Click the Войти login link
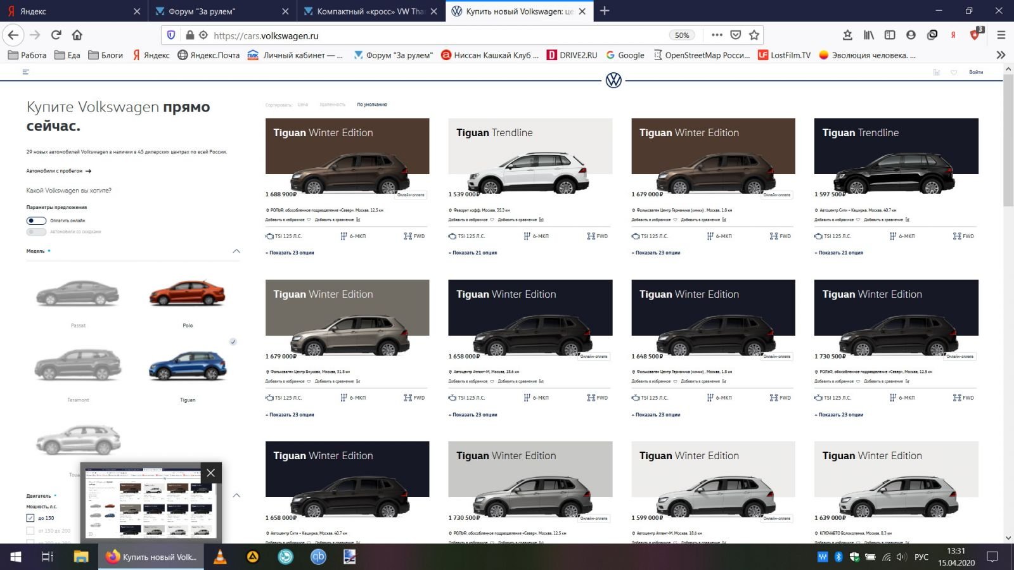The image size is (1014, 570). pyautogui.click(x=976, y=72)
